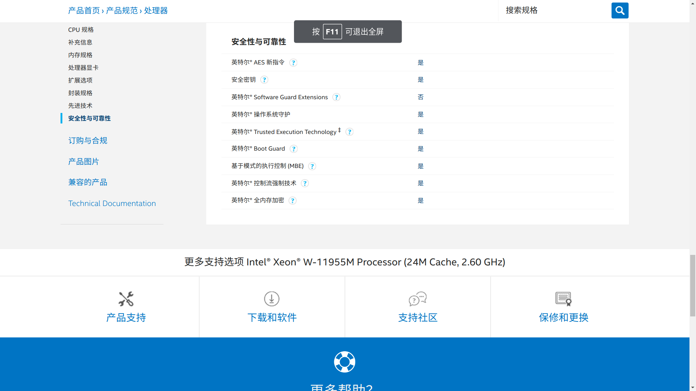This screenshot has width=696, height=391.
Task: Click 否 value for Software Guard Extensions
Action: click(x=420, y=97)
